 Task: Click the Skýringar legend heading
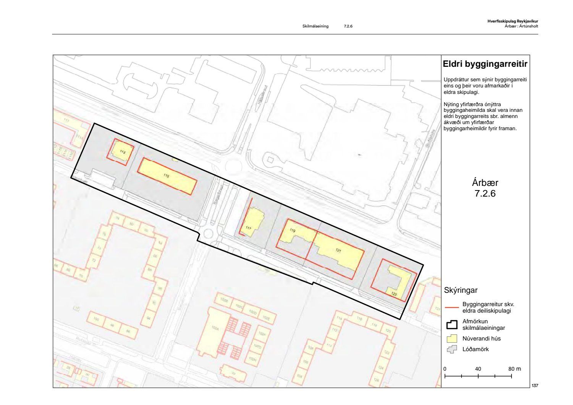[461, 290]
